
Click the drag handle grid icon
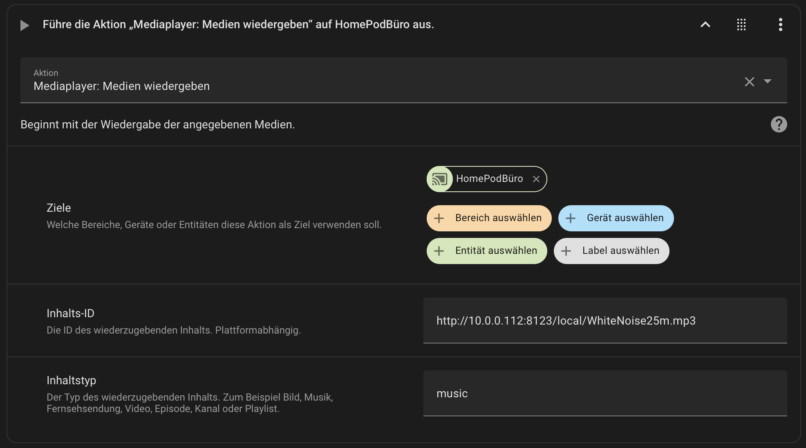click(x=741, y=25)
